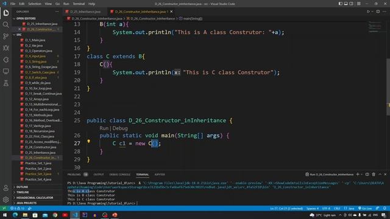The width and height of the screenshot is (390, 219).
Task: Close the terminal panel
Action: 386,175
